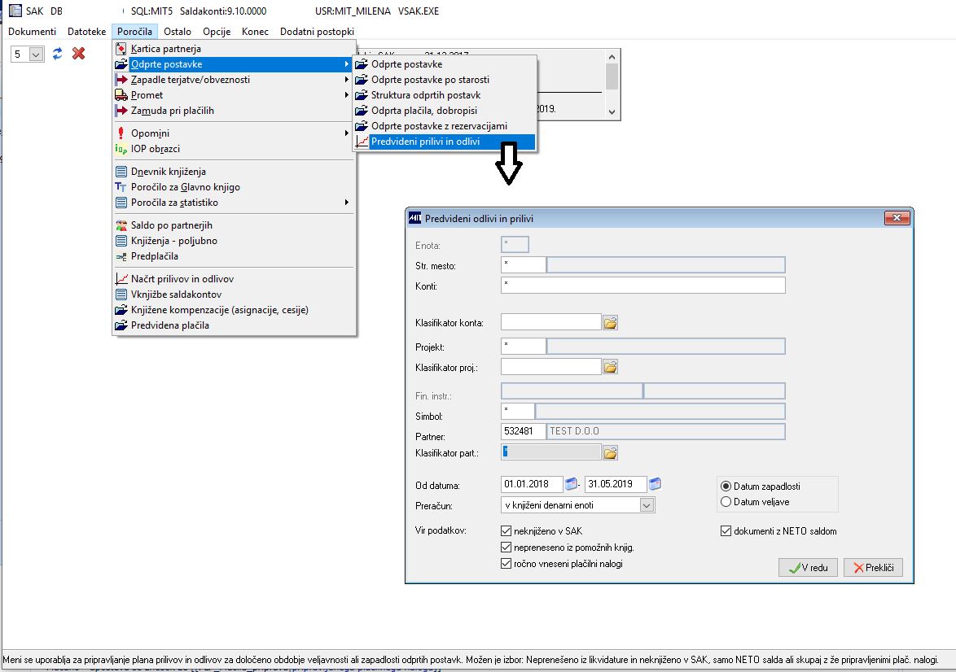
Task: Click the Prekliči cancel button
Action: pyautogui.click(x=873, y=567)
